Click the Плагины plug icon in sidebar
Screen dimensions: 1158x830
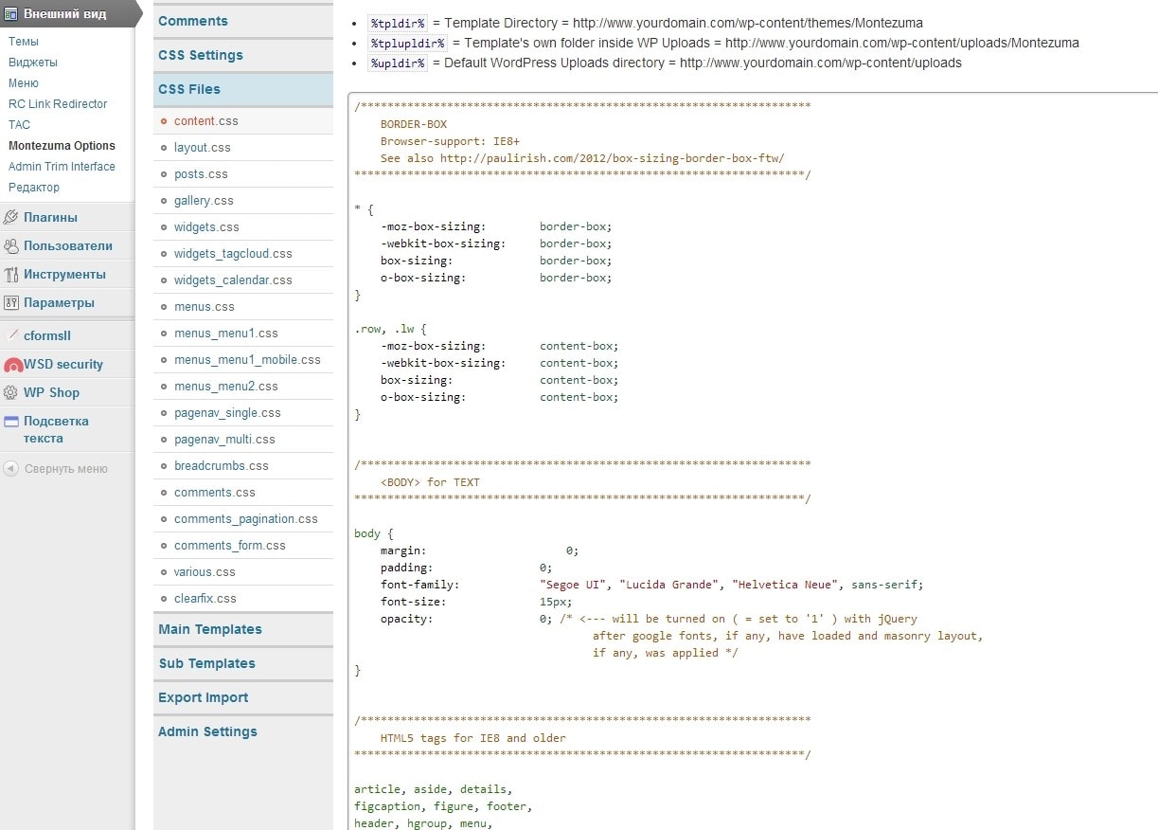(x=11, y=217)
